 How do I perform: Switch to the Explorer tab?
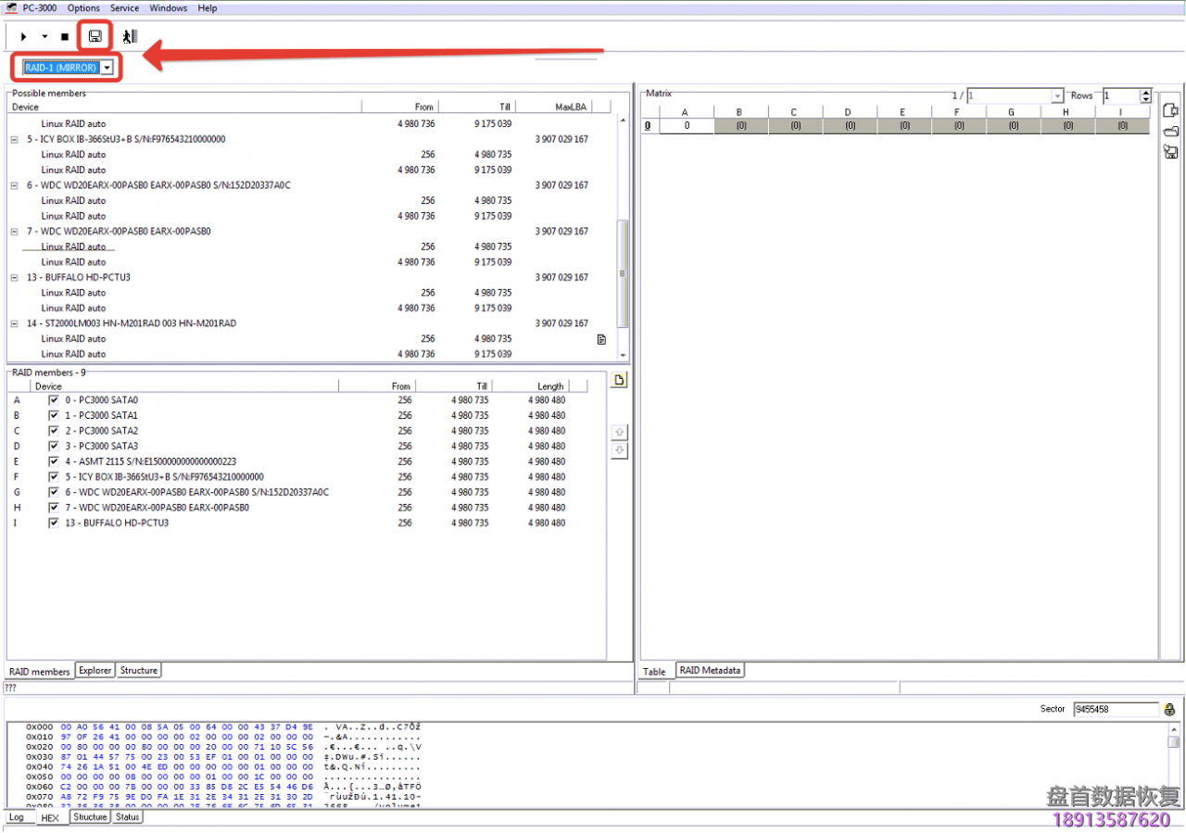pyautogui.click(x=95, y=670)
